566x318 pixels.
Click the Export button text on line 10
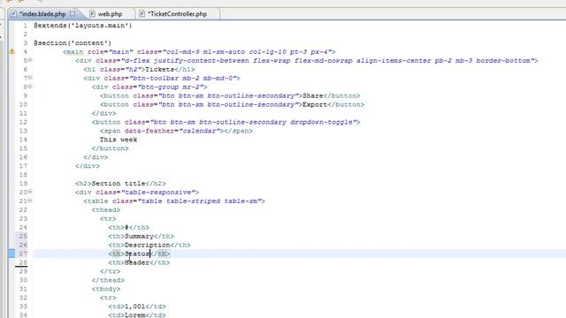click(x=315, y=104)
